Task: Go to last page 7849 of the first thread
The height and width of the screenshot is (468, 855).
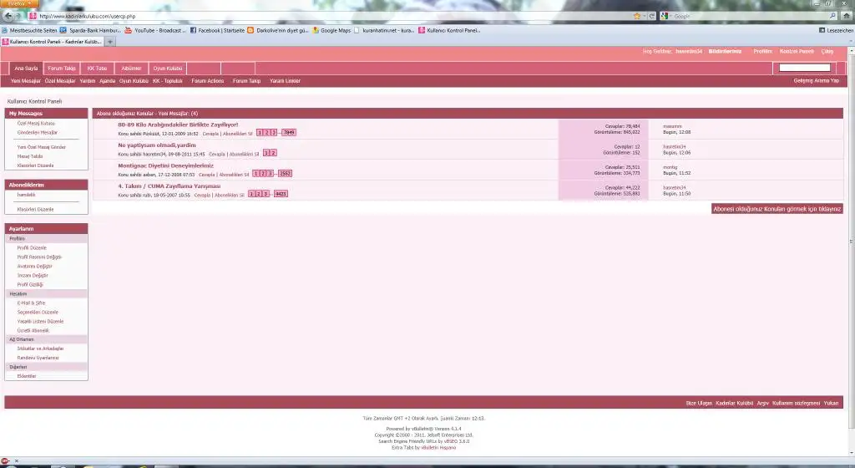Action: pos(288,133)
